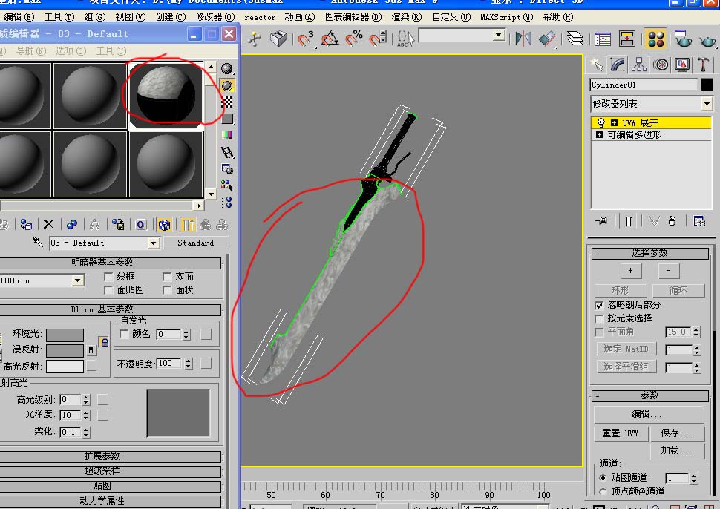Viewport: 720px width, 509px height.
Task: Toggle the material Backlight icon
Action: click(x=227, y=86)
